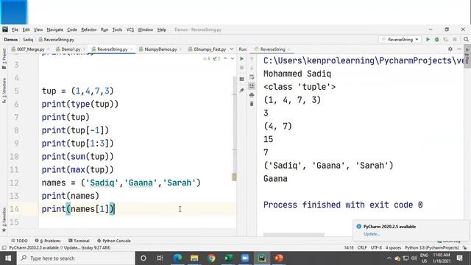Open TODO tool window
This screenshot has width=471, height=265.
click(x=19, y=241)
